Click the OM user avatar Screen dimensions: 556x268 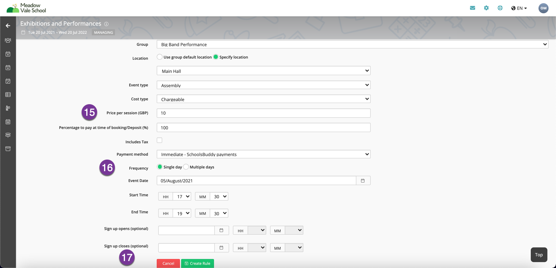543,8
